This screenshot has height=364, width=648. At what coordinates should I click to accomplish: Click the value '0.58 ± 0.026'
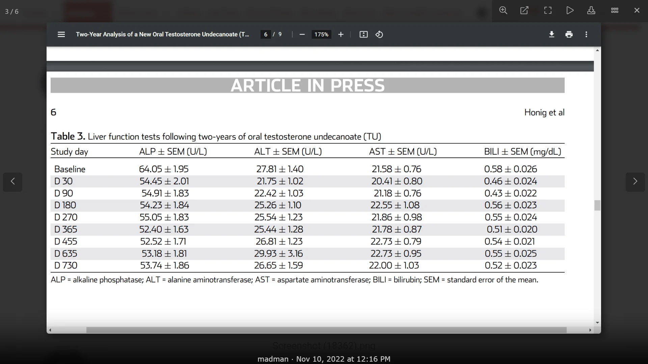pyautogui.click(x=511, y=169)
